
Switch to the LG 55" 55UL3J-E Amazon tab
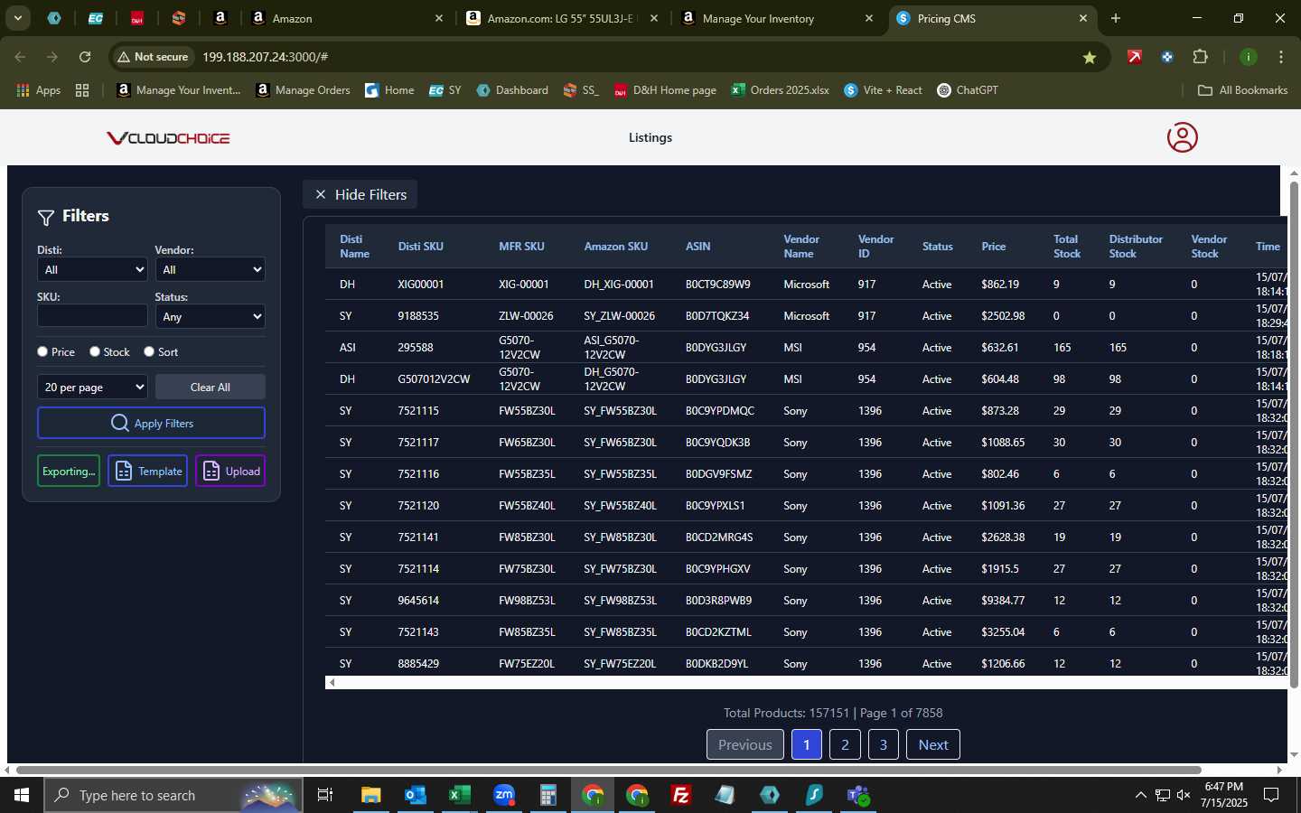click(x=562, y=18)
